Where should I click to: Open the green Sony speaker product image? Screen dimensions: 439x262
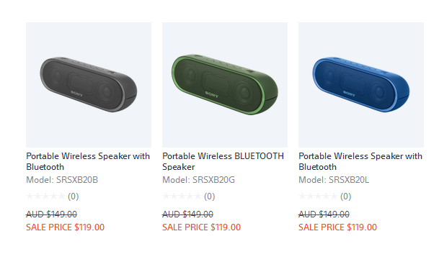(x=225, y=85)
